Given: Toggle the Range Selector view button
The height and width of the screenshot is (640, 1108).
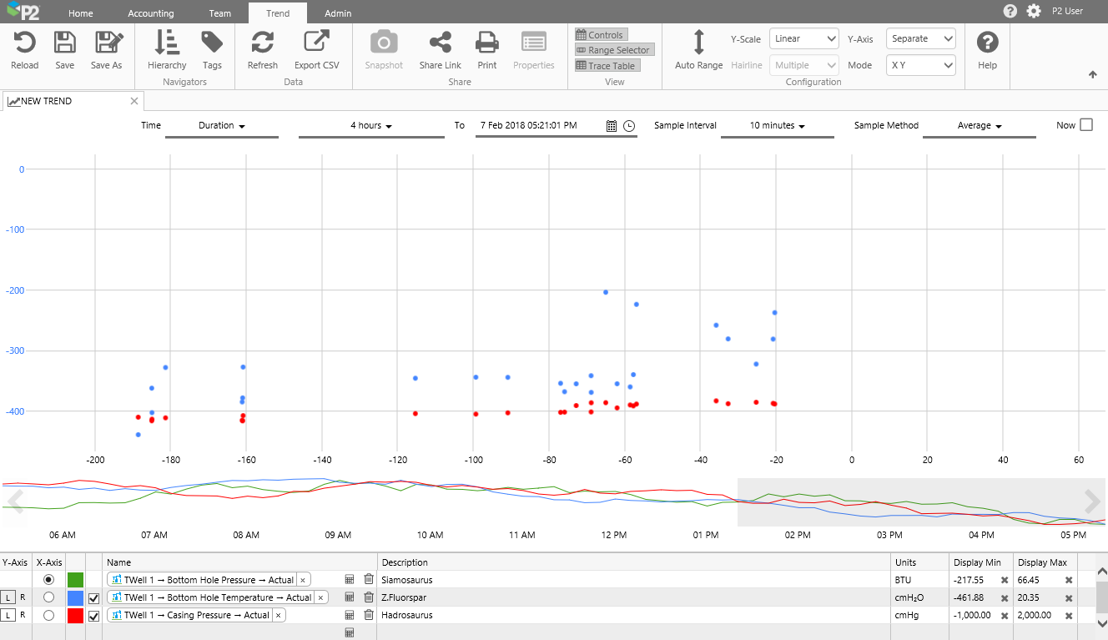Looking at the screenshot, I should pyautogui.click(x=613, y=50).
